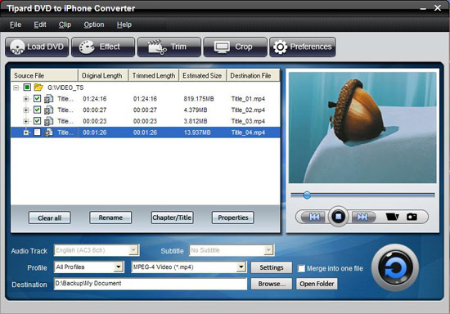Image resolution: width=450 pixels, height=314 pixels.
Task: Open the MPEG-4 Video format dropdown
Action: point(241,267)
